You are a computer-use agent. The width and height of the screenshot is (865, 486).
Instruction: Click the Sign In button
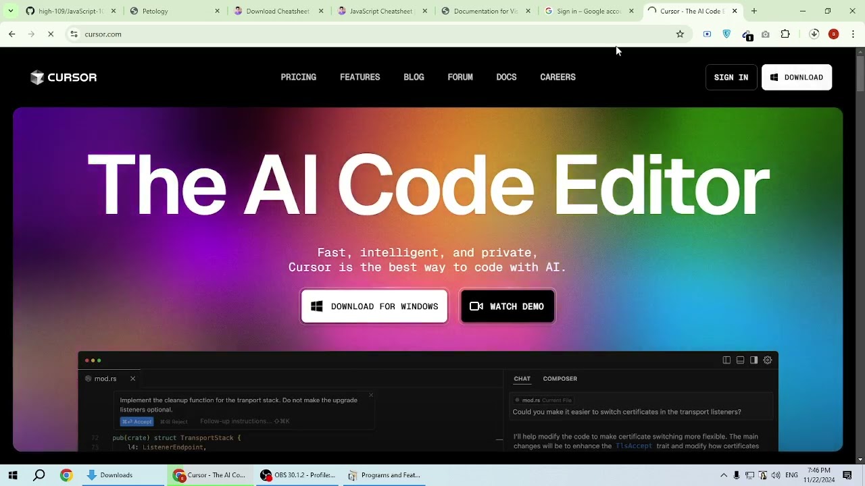click(731, 77)
